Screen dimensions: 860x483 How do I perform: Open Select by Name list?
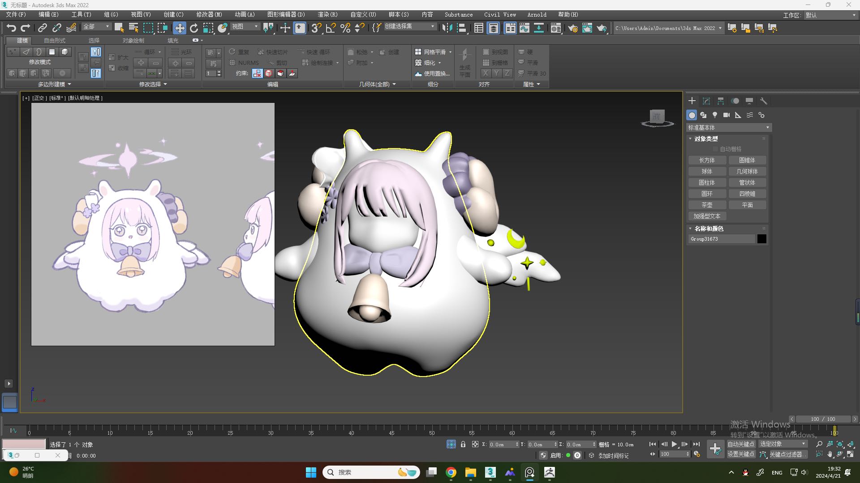tap(133, 28)
